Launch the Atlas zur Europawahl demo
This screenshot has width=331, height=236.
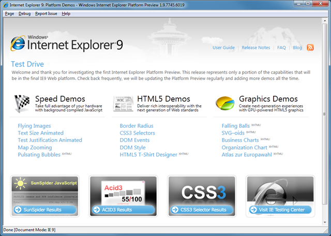(x=247, y=155)
